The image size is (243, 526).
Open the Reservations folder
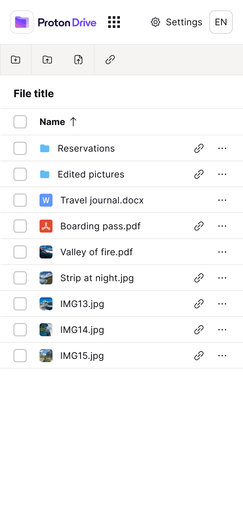click(86, 148)
